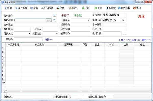153x101 pixels.
Task: Click the 订单交期 input field
Action: tap(80, 29)
